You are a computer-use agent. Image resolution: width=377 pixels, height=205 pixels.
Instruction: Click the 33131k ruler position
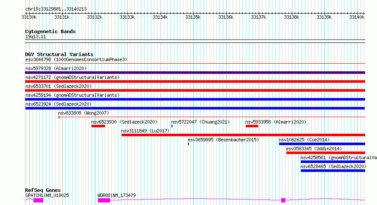point(62,17)
